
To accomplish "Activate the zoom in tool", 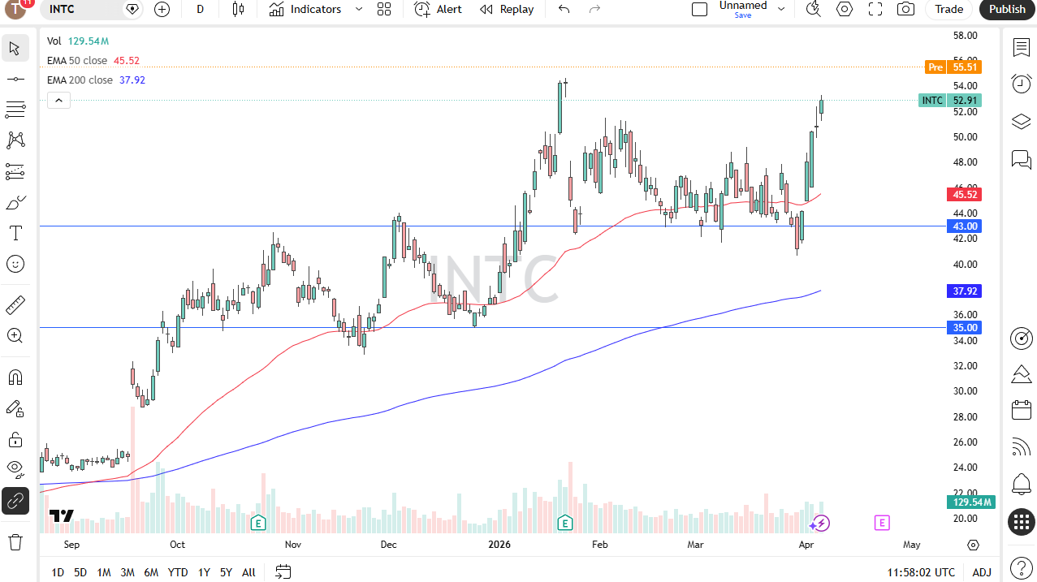I will 15,336.
